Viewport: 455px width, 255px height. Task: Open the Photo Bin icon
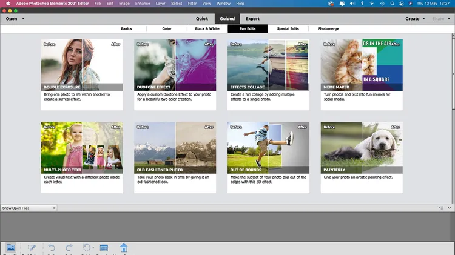[x=11, y=248]
